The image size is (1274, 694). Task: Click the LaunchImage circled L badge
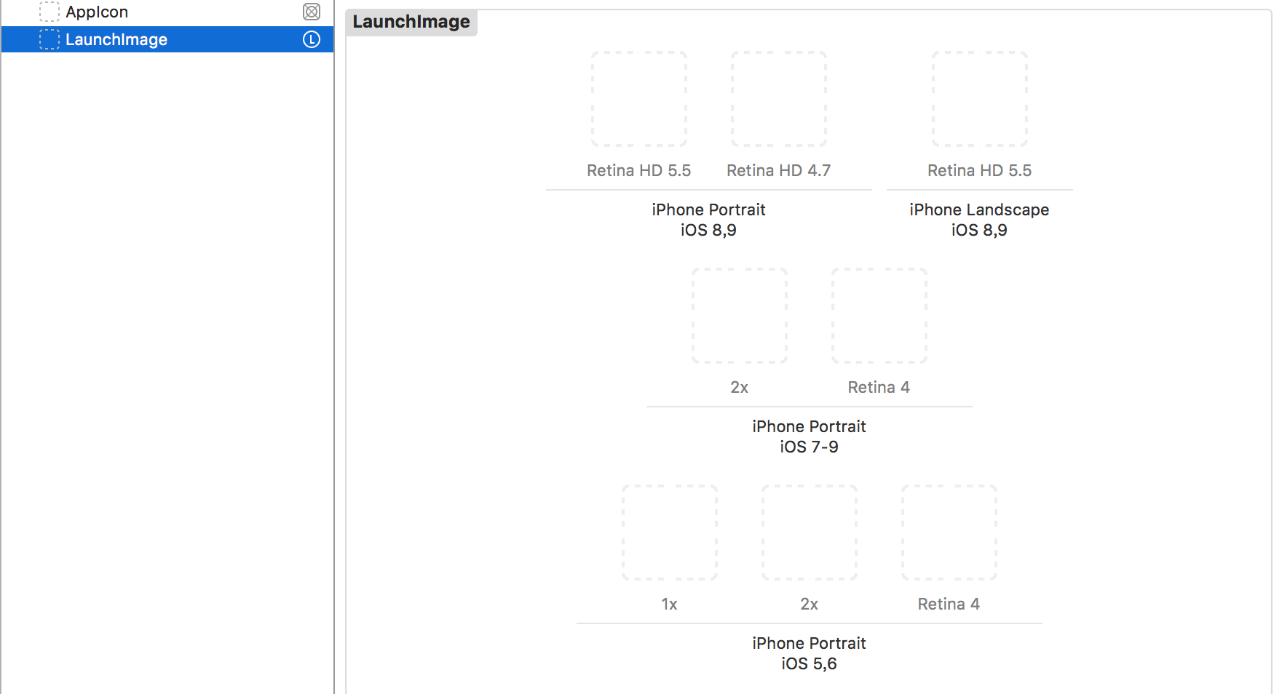(312, 39)
